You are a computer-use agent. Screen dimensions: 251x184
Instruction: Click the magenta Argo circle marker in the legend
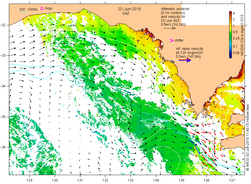pos(42,8)
